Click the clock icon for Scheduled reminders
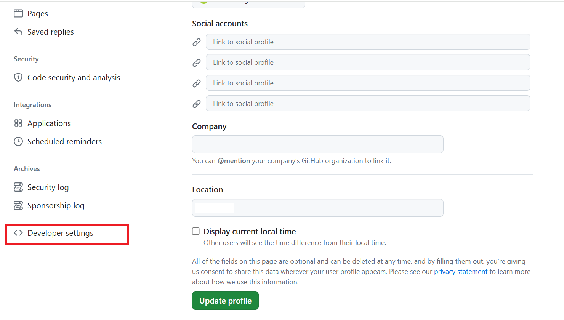Image resolution: width=564 pixels, height=320 pixels. [18, 141]
